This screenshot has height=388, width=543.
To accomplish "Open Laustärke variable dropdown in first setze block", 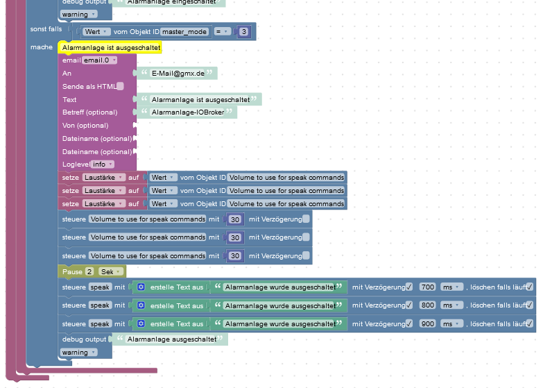I will tap(103, 178).
